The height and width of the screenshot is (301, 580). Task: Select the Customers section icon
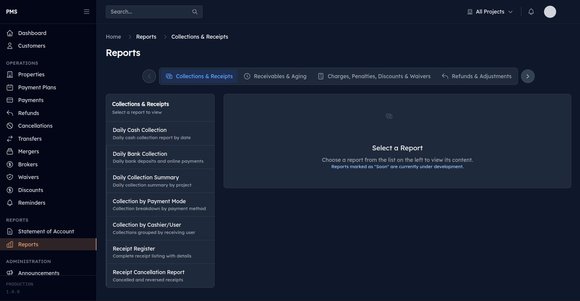10,46
